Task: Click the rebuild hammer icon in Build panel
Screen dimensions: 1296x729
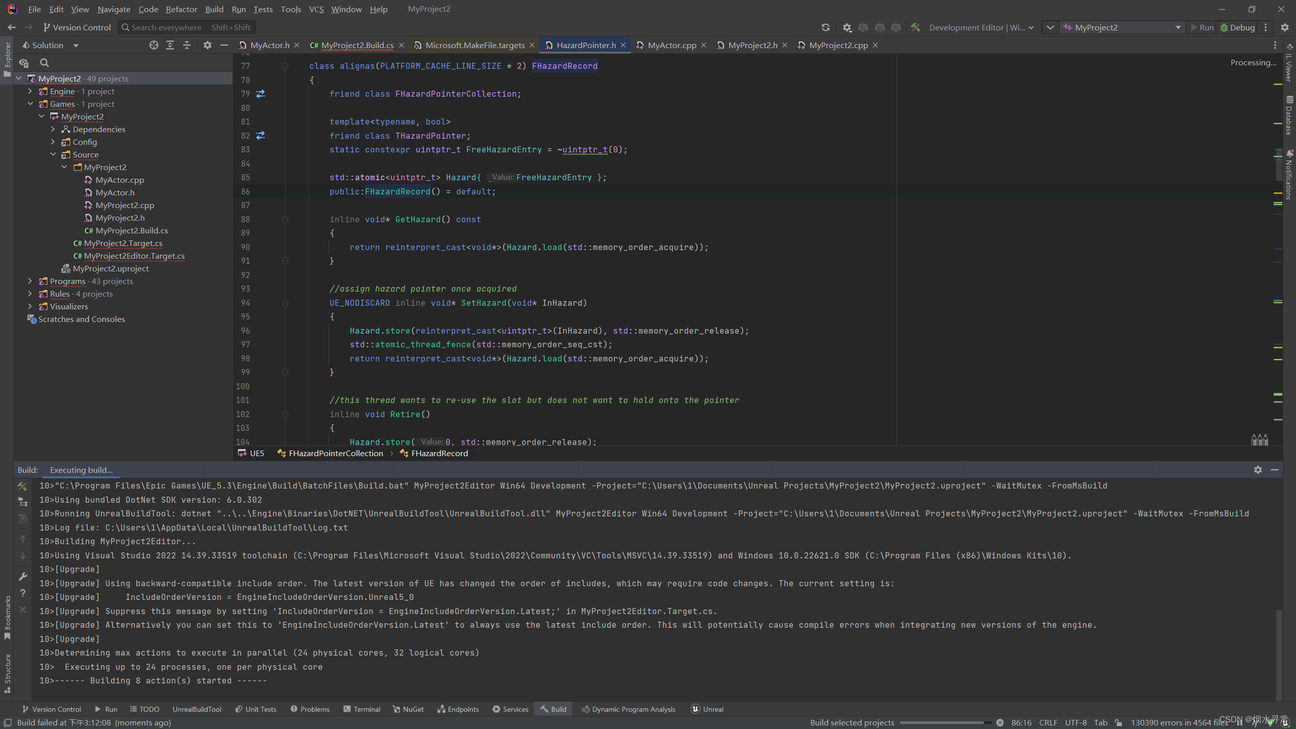Action: [x=22, y=486]
